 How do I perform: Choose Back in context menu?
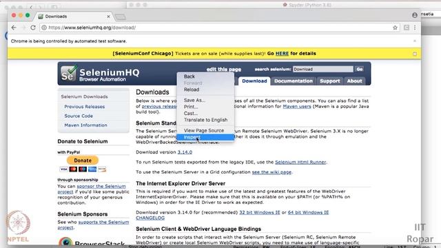click(x=205, y=76)
